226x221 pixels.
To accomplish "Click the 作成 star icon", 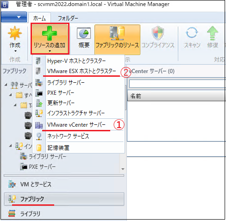I will pyautogui.click(x=15, y=33).
